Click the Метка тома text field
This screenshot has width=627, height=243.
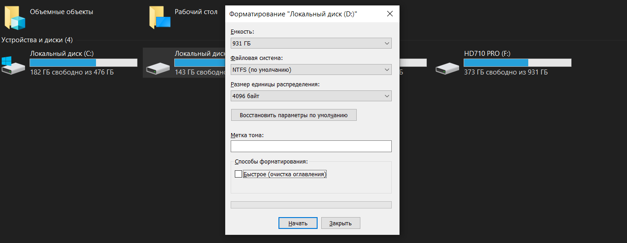311,146
